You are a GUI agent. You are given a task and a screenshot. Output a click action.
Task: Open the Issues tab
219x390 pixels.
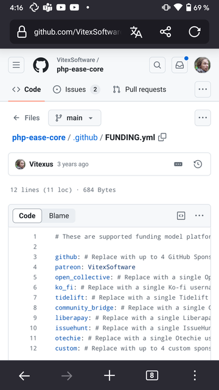pos(76,90)
